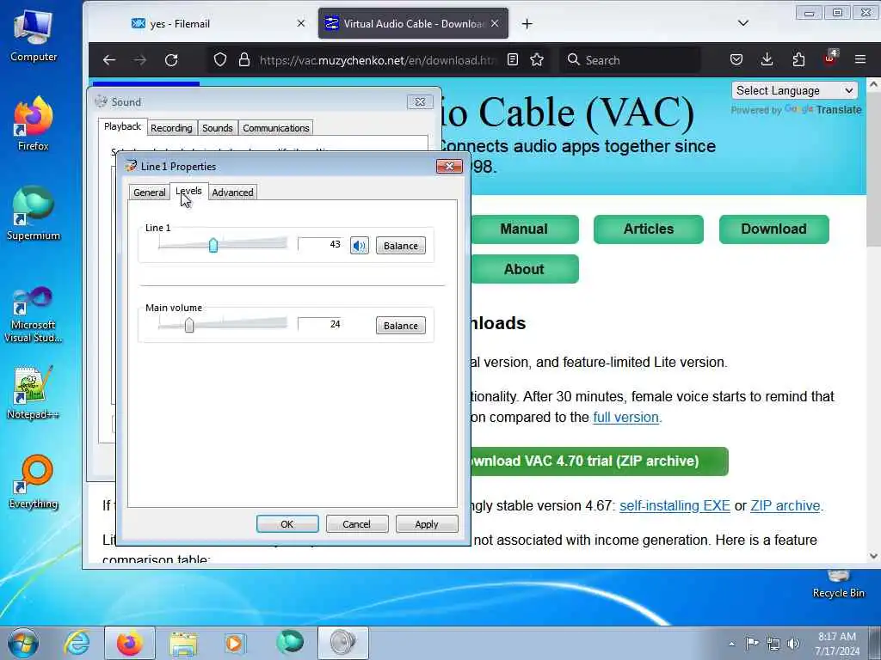Click the Articles button on VAC page

[649, 229]
